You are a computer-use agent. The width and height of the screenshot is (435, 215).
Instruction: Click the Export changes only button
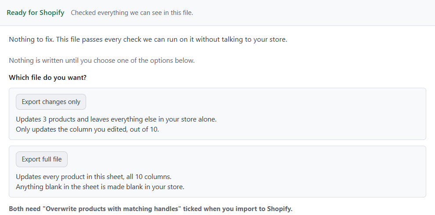(x=51, y=102)
